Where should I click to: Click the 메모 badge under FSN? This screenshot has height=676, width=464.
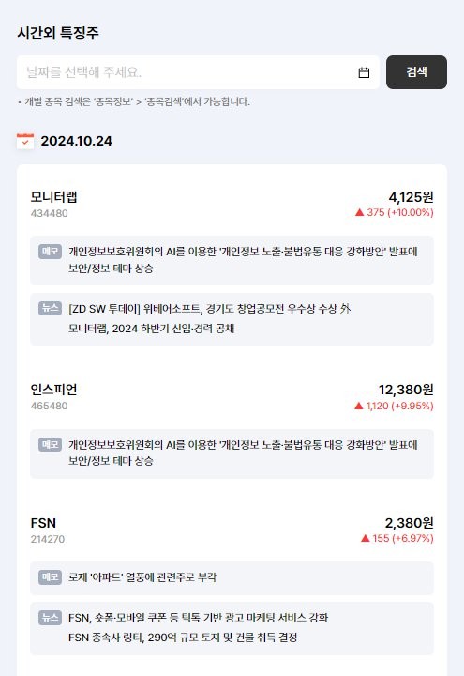pyautogui.click(x=50, y=576)
